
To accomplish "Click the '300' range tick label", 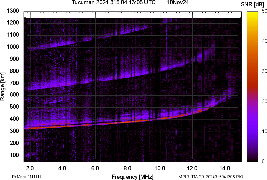I will 14,131.
